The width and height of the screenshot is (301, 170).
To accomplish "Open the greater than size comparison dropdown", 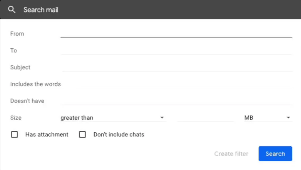I will pos(113,118).
